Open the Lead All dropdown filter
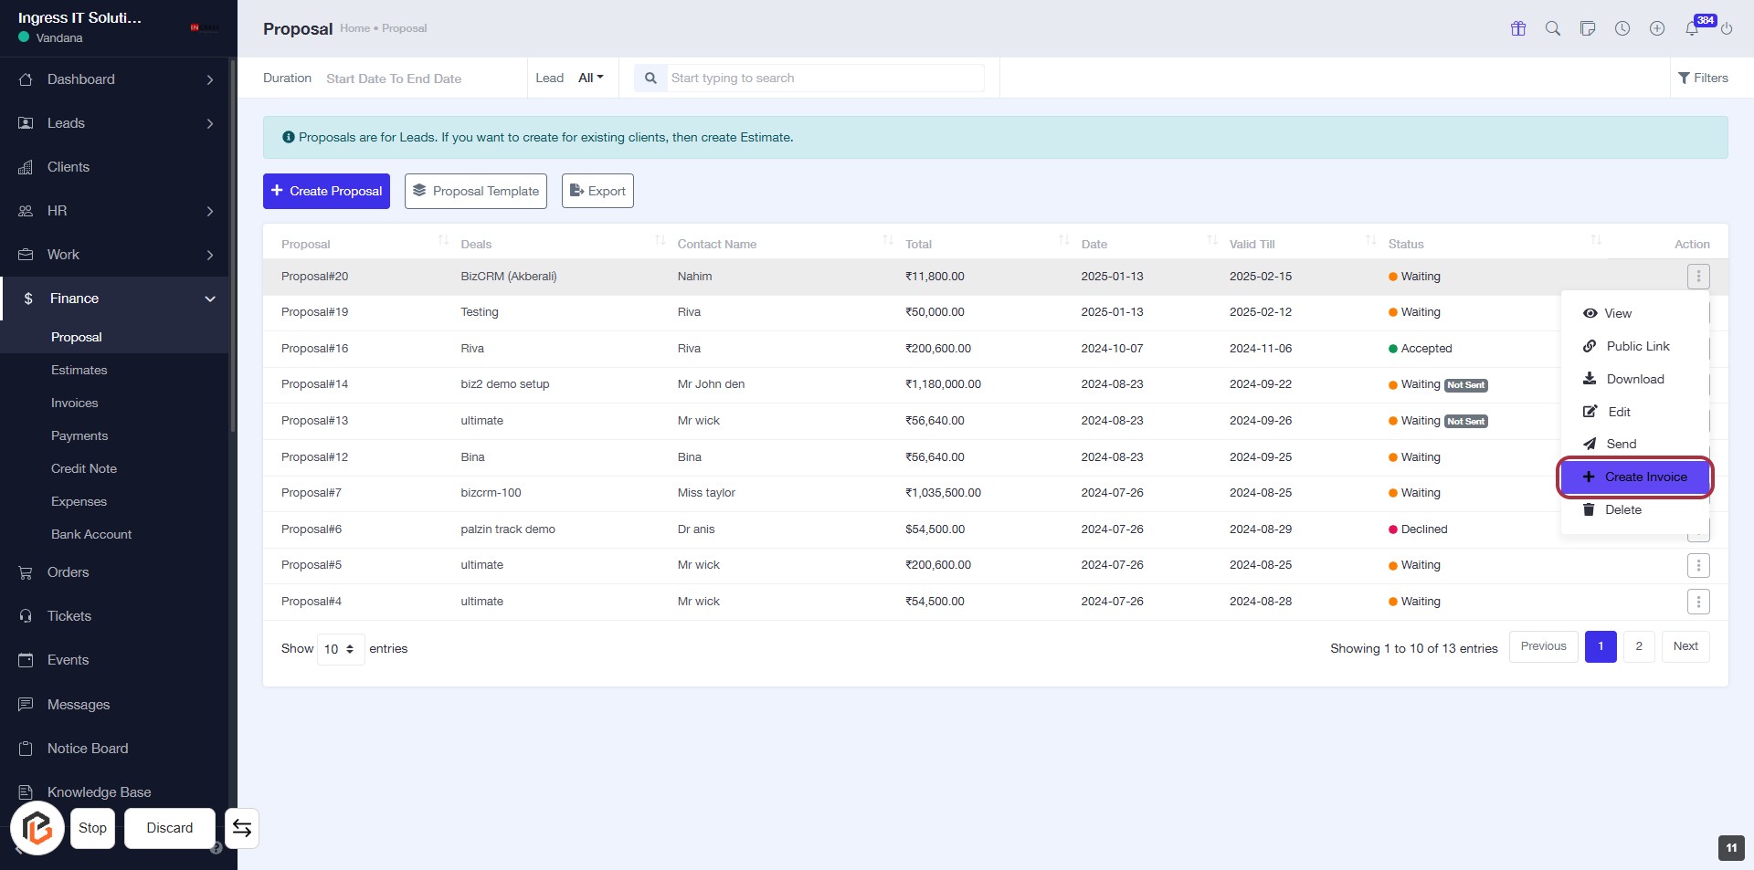Screen dimensions: 1754x870 [590, 78]
